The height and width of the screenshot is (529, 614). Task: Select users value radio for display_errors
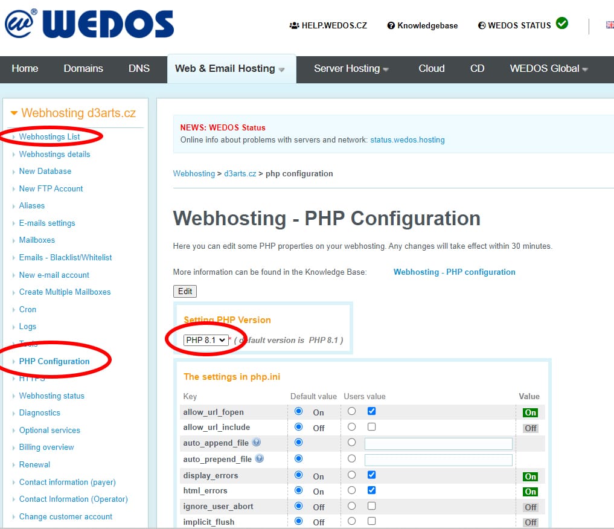tap(351, 475)
